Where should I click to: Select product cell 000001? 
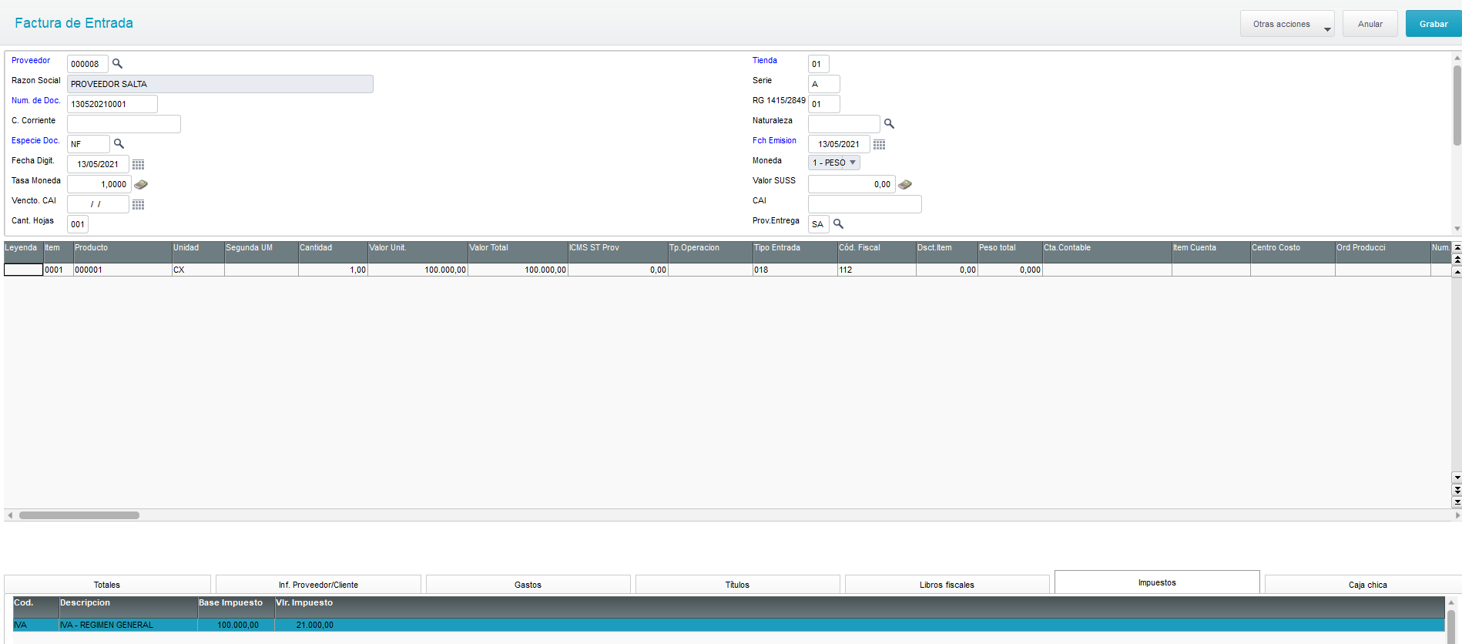(x=122, y=270)
